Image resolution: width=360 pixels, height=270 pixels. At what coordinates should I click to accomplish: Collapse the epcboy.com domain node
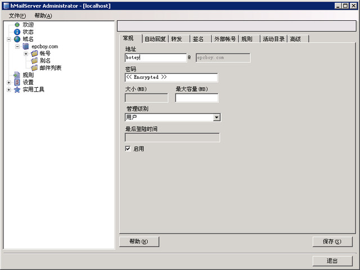click(17, 47)
